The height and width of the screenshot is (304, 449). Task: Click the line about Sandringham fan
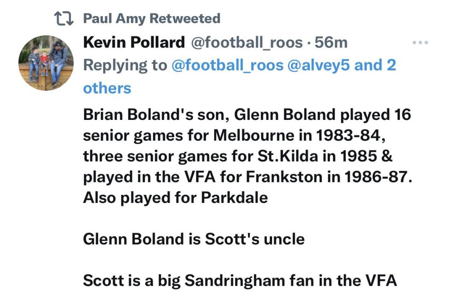[240, 280]
